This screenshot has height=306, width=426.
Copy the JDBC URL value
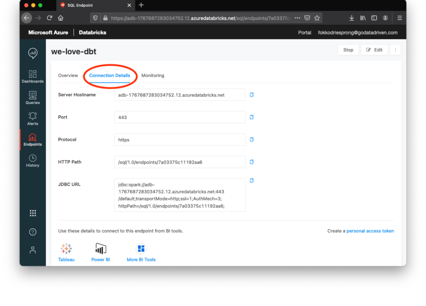tap(252, 181)
